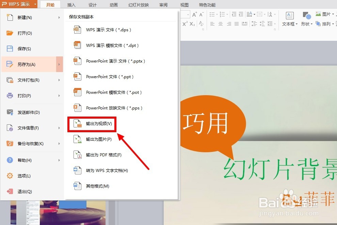The image size is (337, 225).
Task: Choose 其他格式(M) save option
Action: 122,186
